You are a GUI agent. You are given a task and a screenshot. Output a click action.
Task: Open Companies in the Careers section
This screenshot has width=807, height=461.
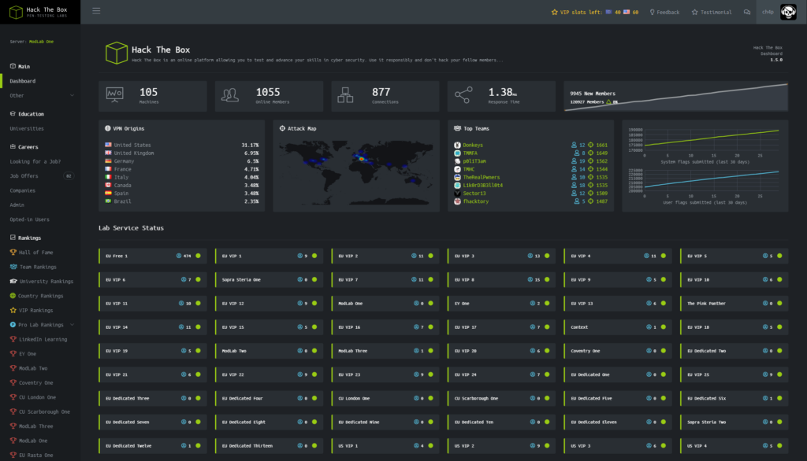click(23, 190)
